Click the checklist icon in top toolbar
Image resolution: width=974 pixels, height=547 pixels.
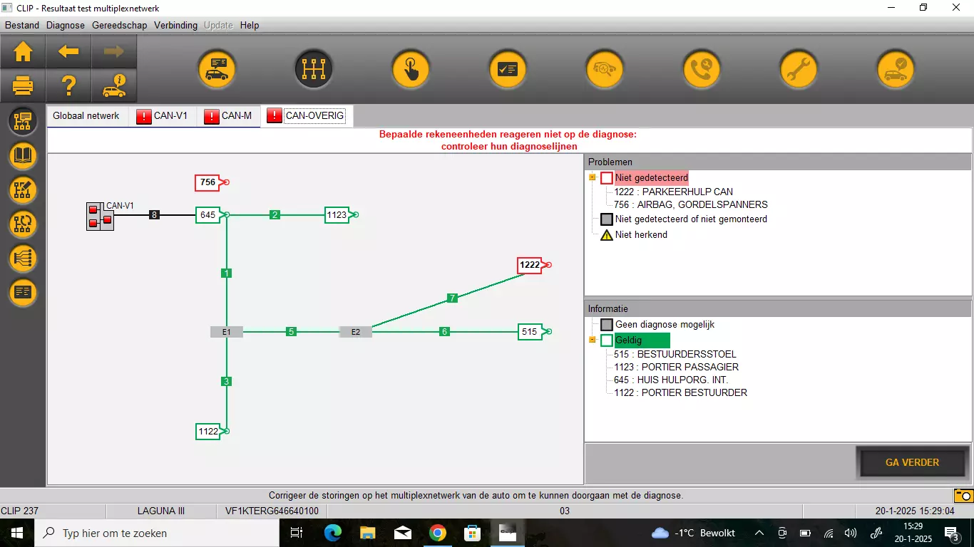507,69
